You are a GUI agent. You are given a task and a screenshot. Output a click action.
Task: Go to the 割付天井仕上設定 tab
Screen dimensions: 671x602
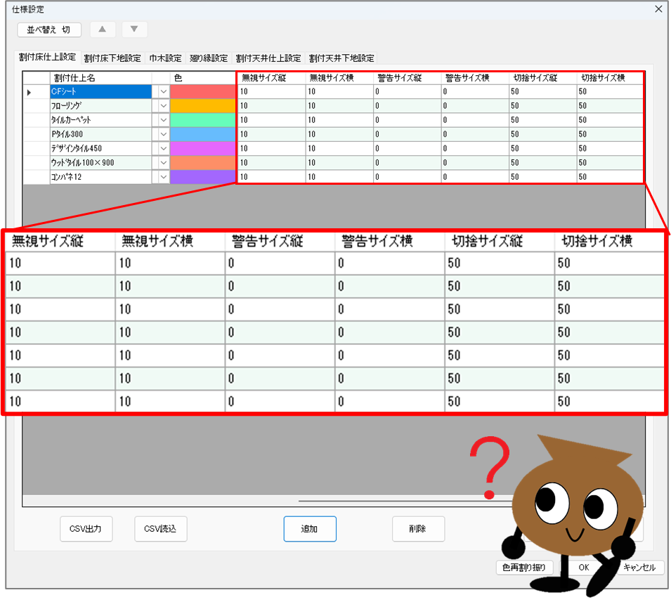[x=268, y=58]
